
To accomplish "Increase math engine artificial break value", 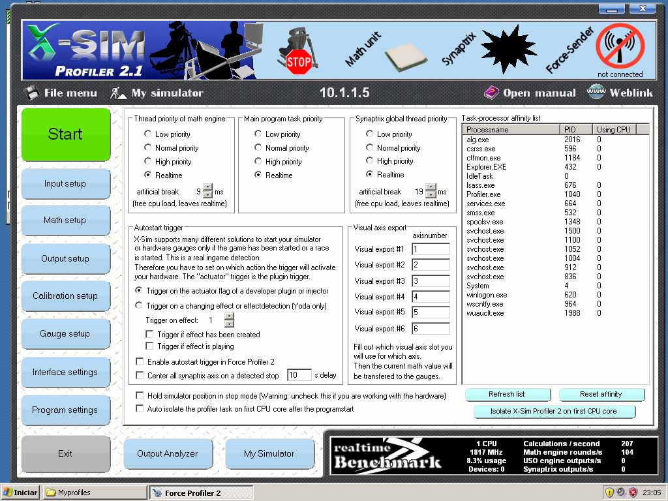I will [207, 187].
